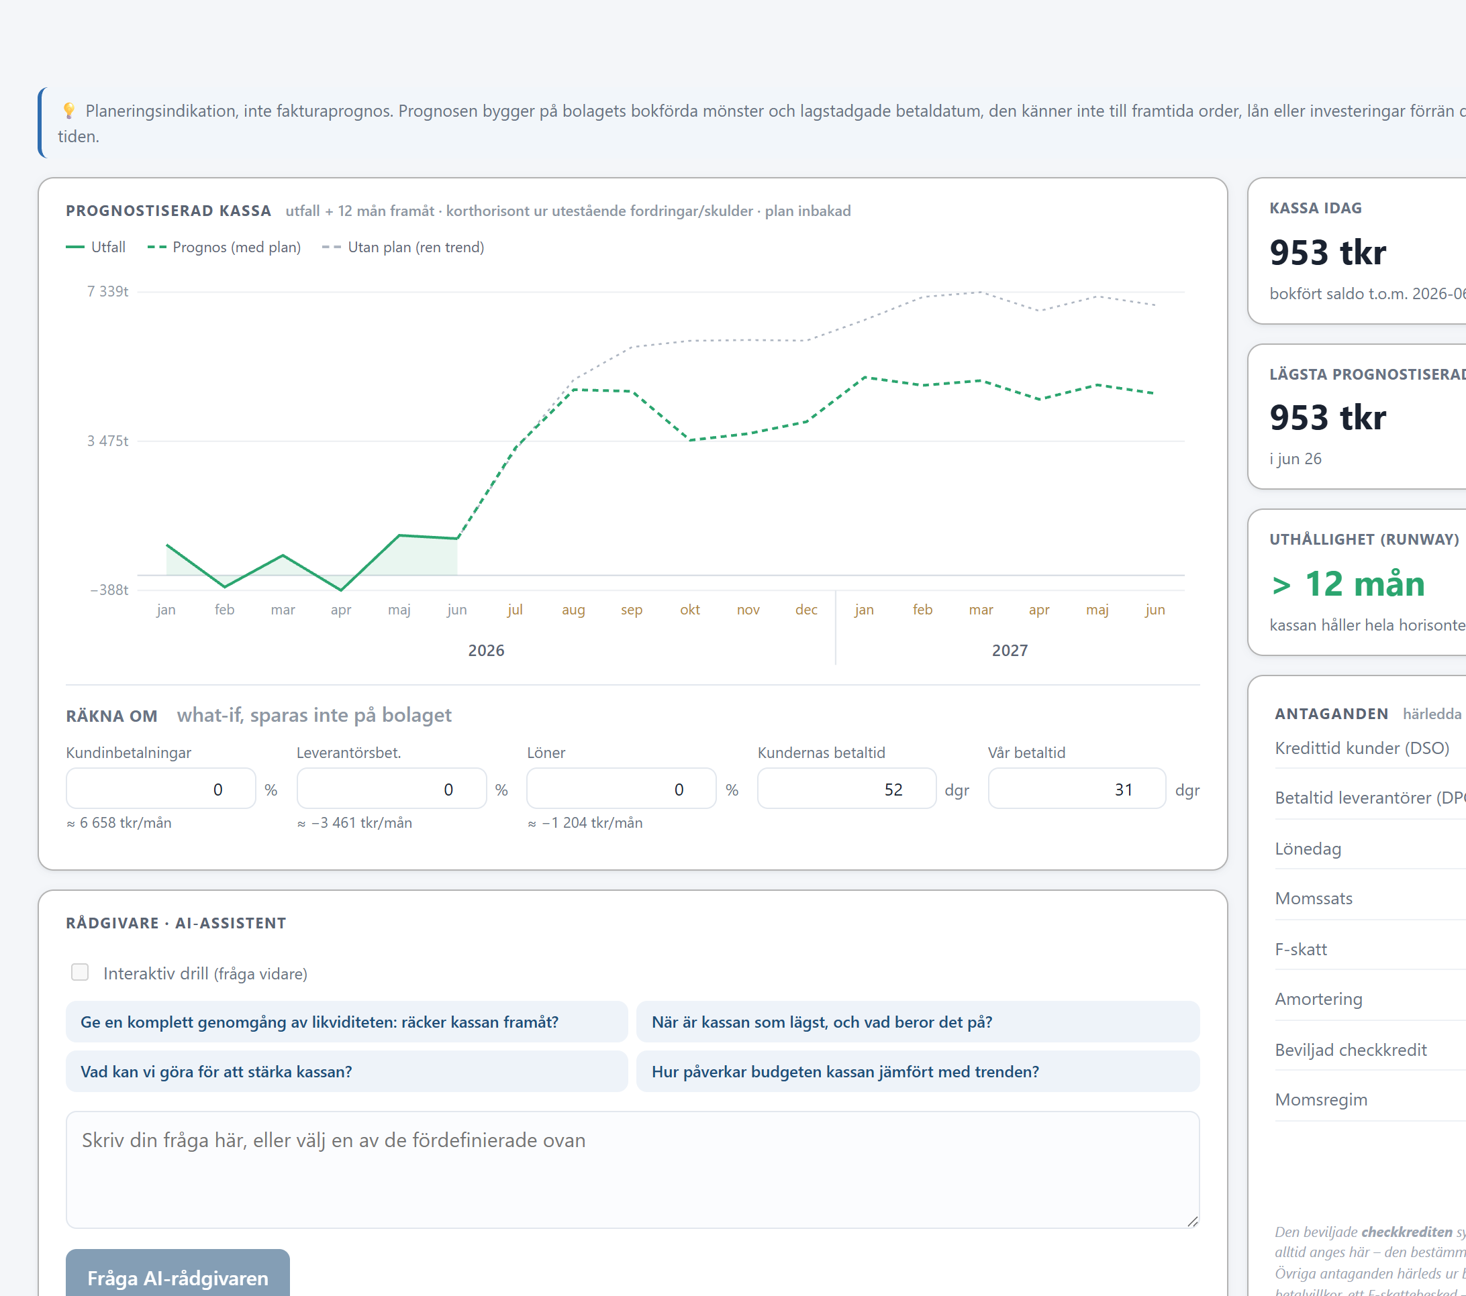Click the Amortering assumption row
Screen dimensions: 1466x1296
(1370, 1000)
